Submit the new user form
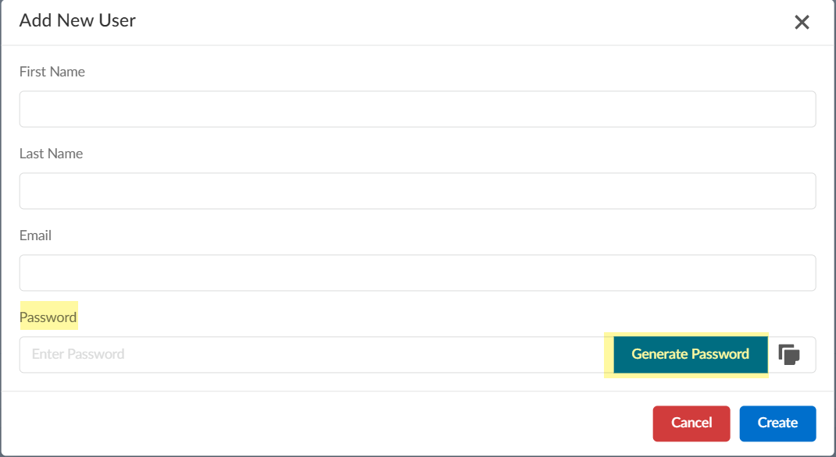This screenshot has width=836, height=457. tap(777, 423)
